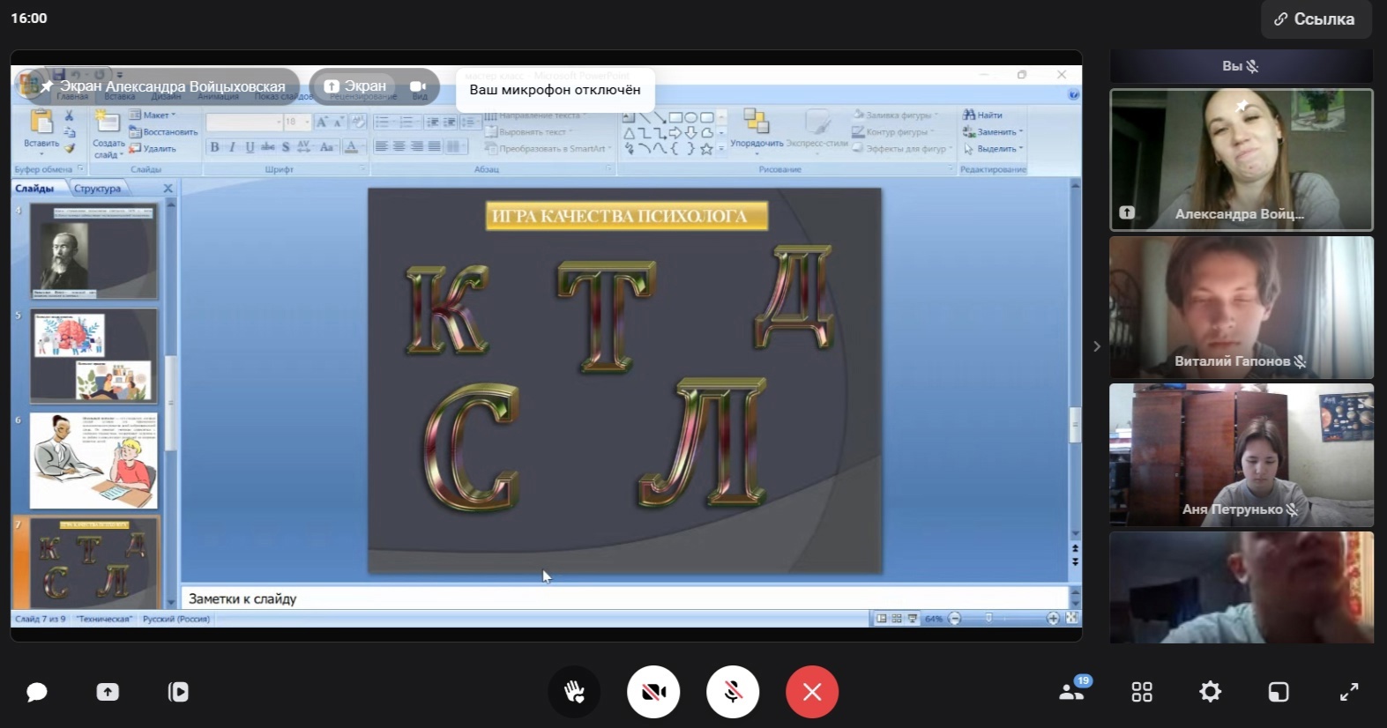Open the recording player icon in bottom bar

click(x=178, y=692)
